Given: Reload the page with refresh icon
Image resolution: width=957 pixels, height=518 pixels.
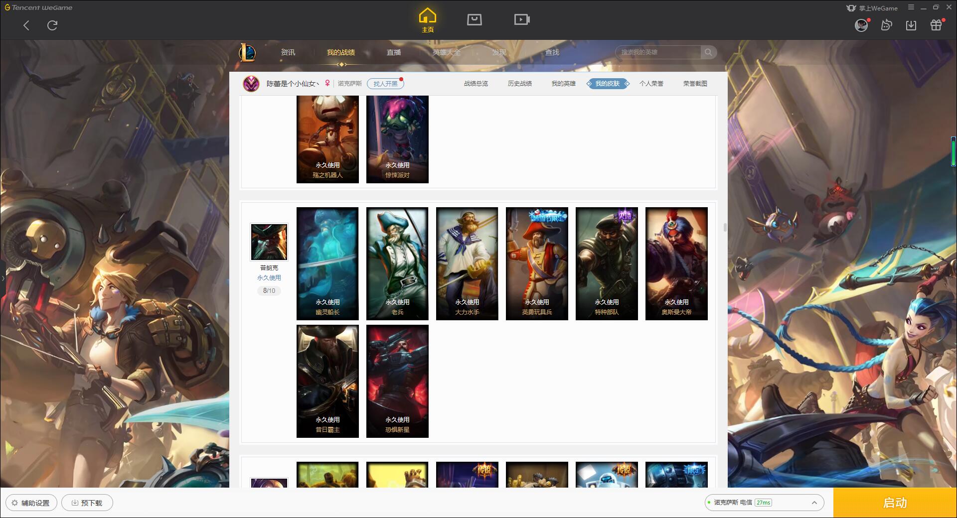Looking at the screenshot, I should click(52, 25).
